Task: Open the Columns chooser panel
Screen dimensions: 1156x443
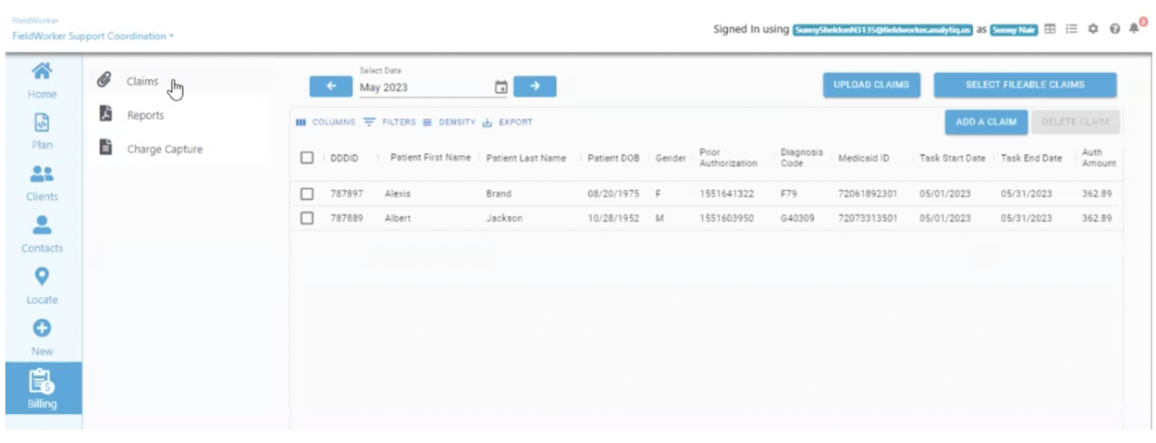Action: (326, 122)
